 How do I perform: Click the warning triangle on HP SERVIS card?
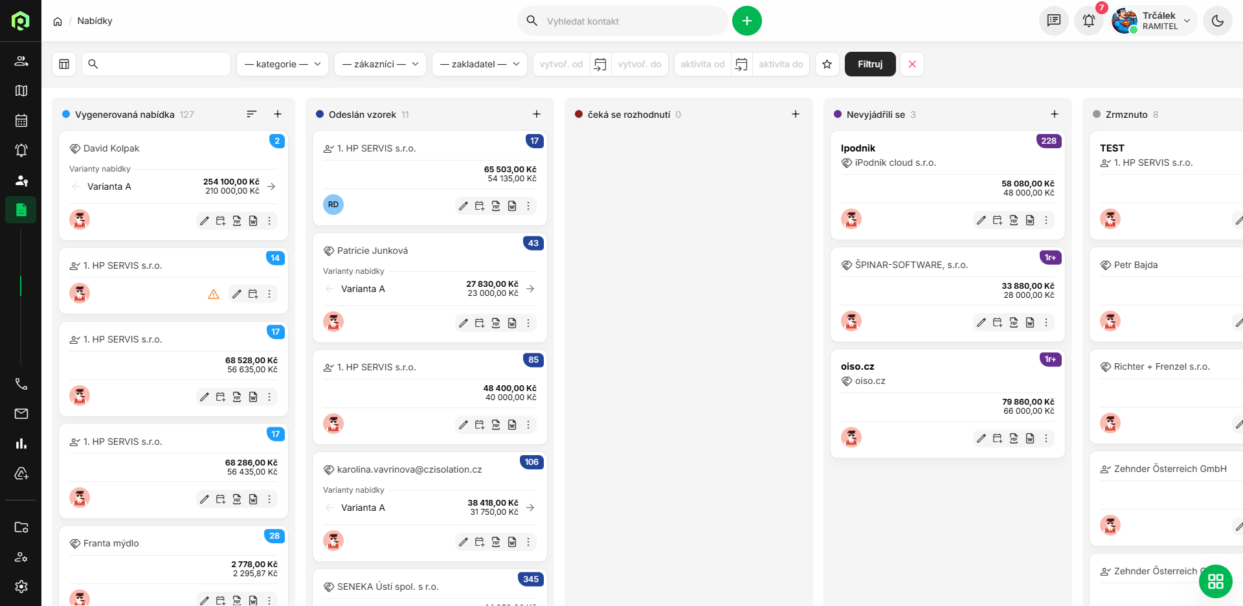[x=214, y=294]
